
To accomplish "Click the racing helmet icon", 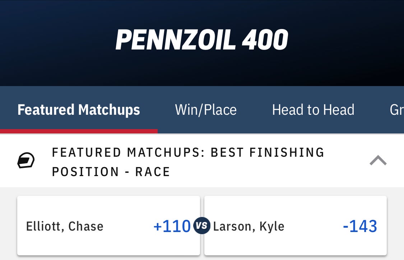I will tap(26, 161).
